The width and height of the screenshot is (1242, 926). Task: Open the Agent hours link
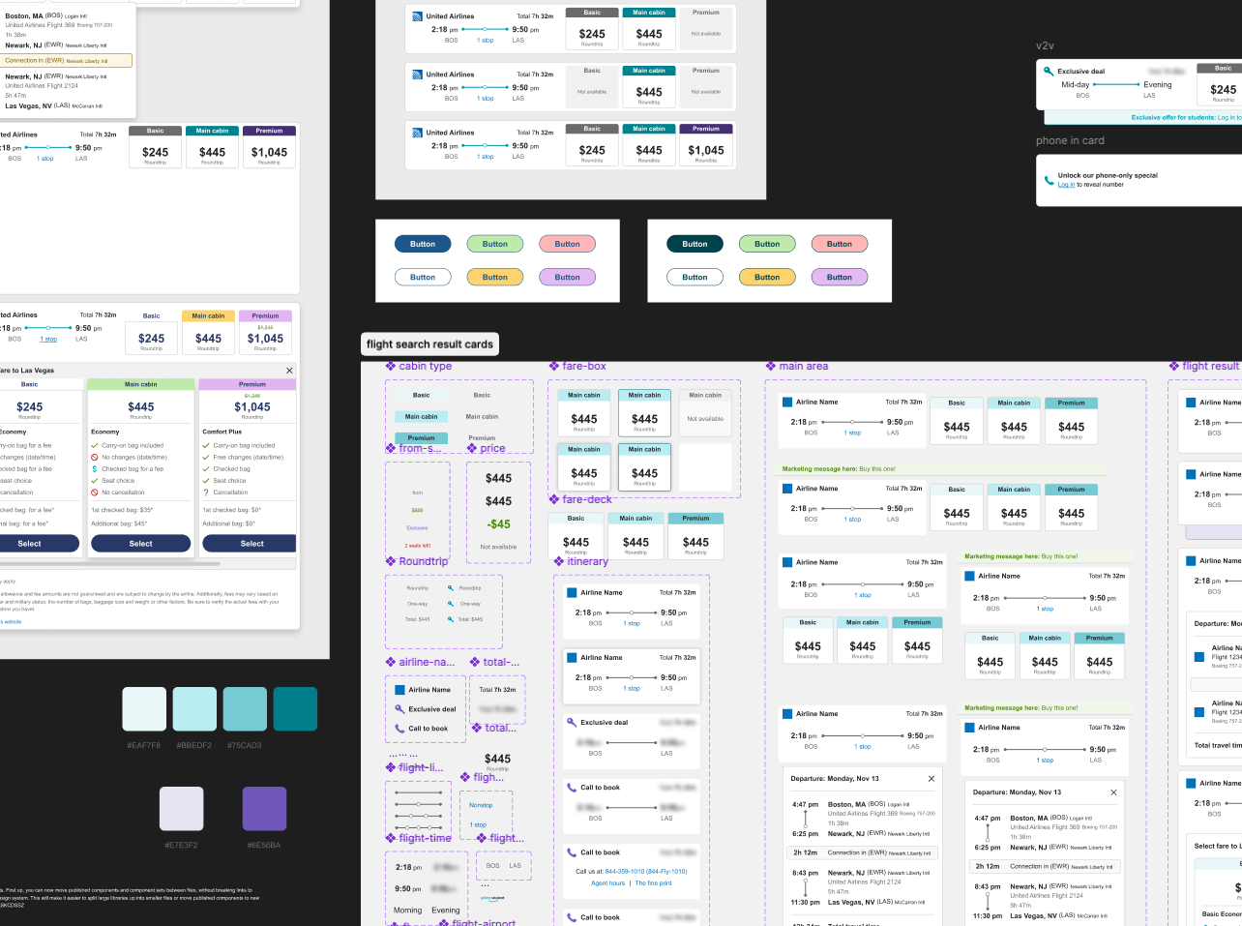click(x=608, y=883)
